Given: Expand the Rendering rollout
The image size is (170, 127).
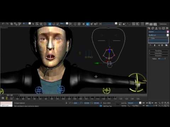Looking at the screenshot, I should [158, 51].
